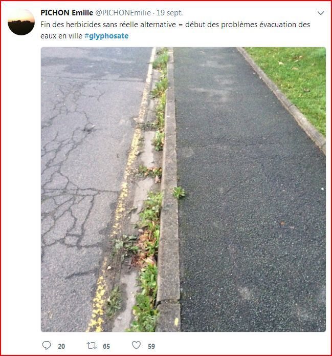Like the tweet with the heart icon
The height and width of the screenshot is (356, 332).
[x=136, y=345]
